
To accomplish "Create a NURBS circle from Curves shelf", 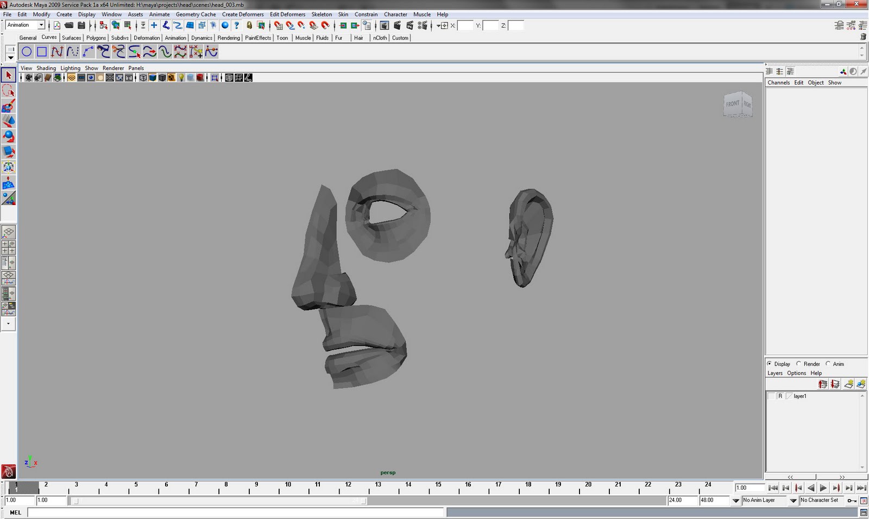I will coord(27,52).
